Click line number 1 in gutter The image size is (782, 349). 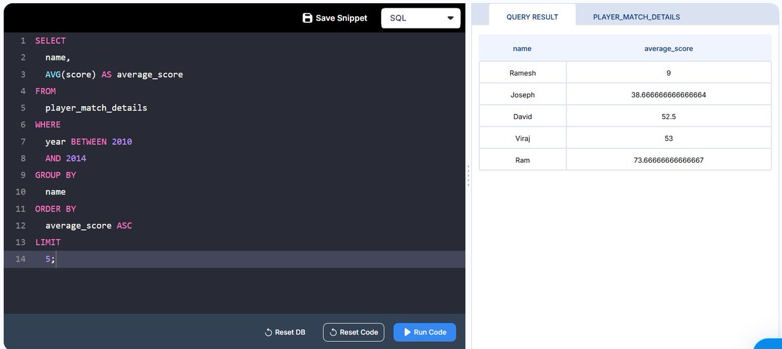tap(23, 40)
